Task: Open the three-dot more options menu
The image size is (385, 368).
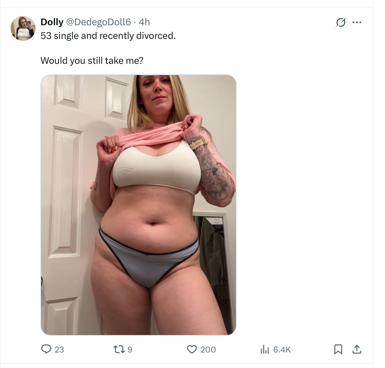Action: 357,22
